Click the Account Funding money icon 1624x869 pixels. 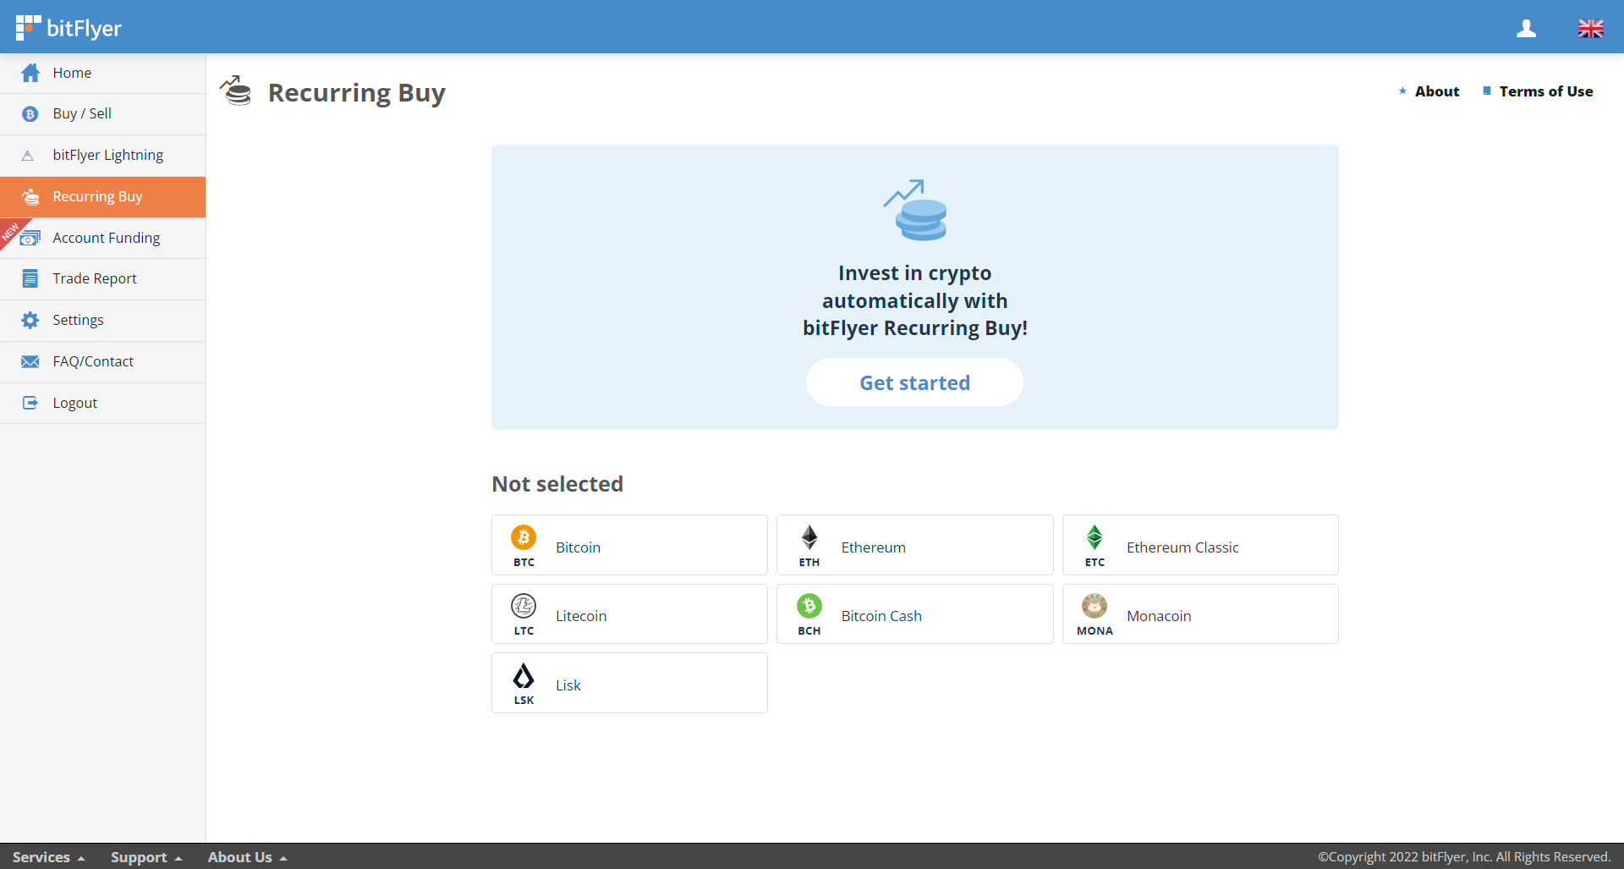click(x=30, y=239)
